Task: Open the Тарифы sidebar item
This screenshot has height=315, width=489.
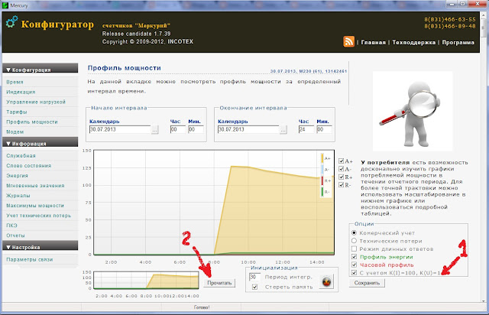Action: [17, 112]
